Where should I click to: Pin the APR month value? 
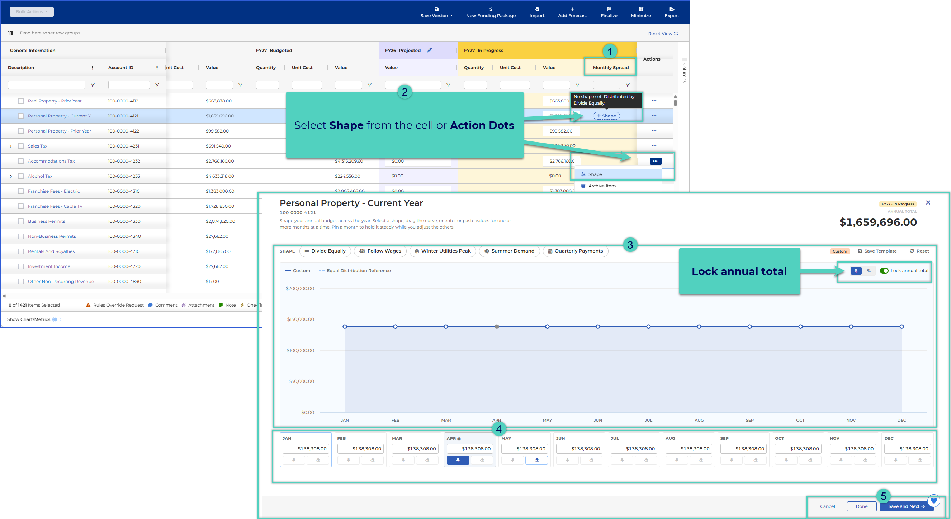coord(458,460)
